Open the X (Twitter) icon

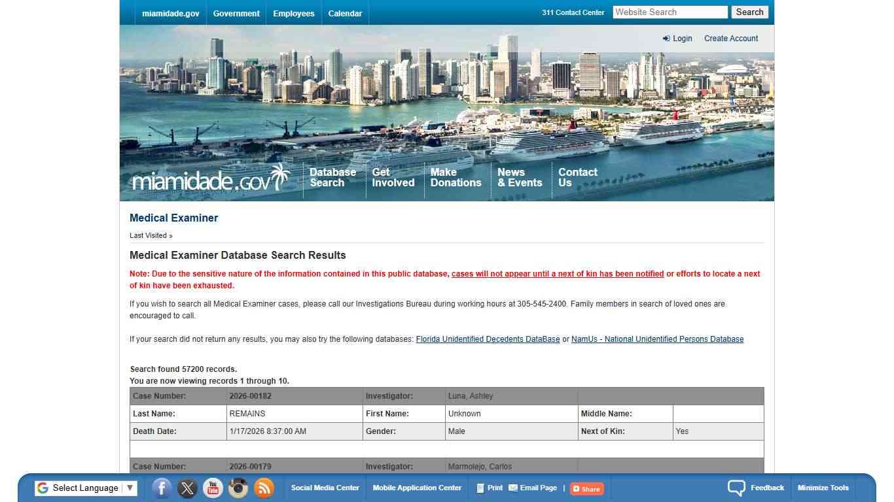point(187,488)
